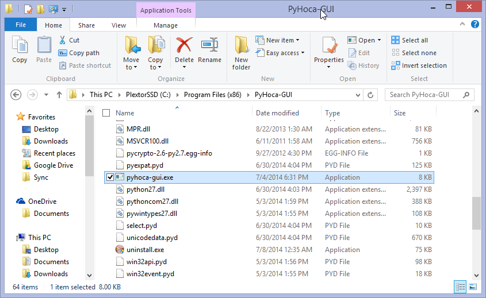
Task: Minimize the ribbon with the chevron
Action: click(x=462, y=24)
